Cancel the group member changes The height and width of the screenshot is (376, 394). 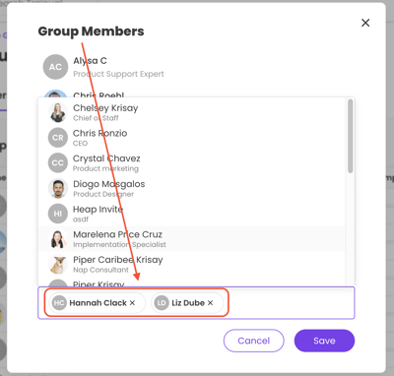(x=254, y=341)
